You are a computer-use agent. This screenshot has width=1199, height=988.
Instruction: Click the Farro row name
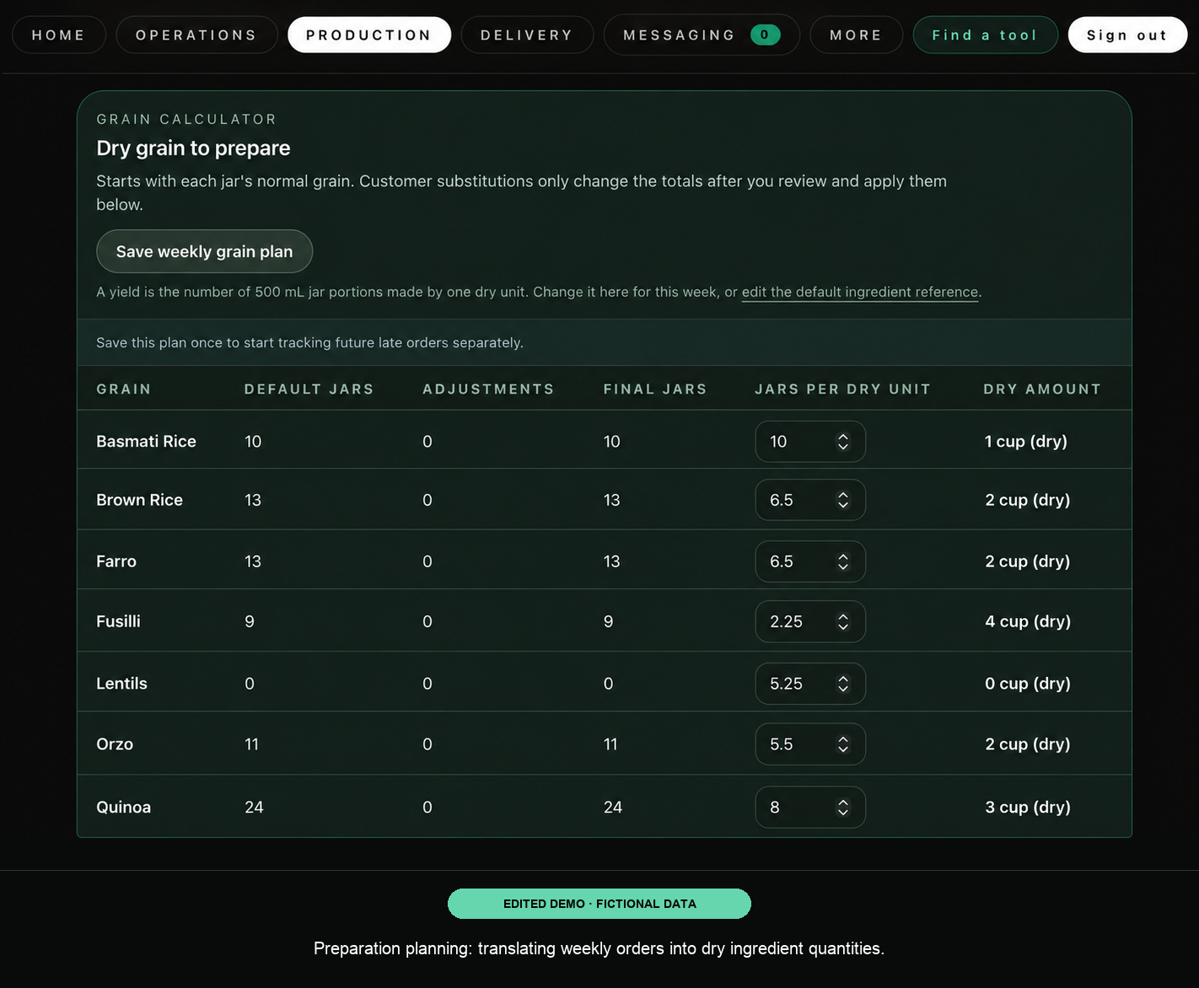116,561
